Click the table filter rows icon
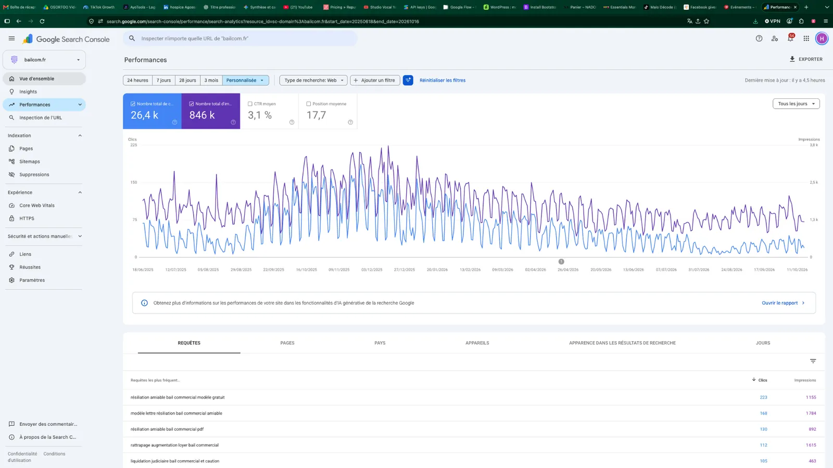 tap(813, 361)
